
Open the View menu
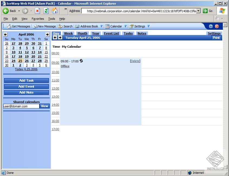point(24,19)
